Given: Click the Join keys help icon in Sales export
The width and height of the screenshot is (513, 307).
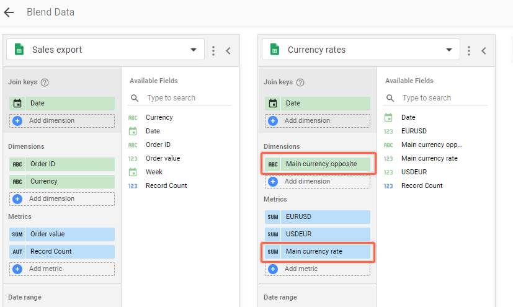Looking at the screenshot, I should 45,82.
